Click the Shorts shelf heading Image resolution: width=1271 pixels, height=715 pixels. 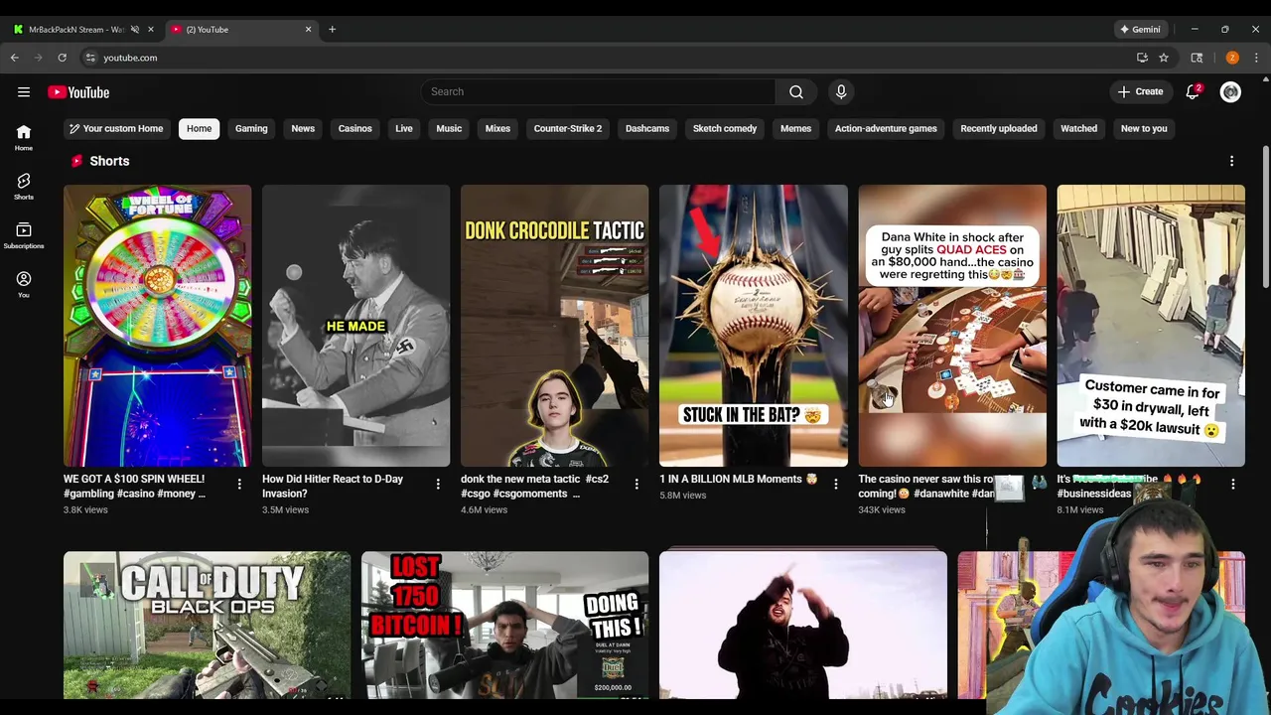(x=109, y=161)
